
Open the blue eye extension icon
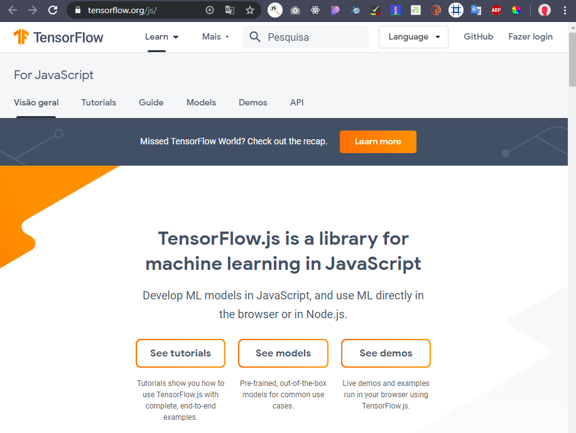point(356,10)
